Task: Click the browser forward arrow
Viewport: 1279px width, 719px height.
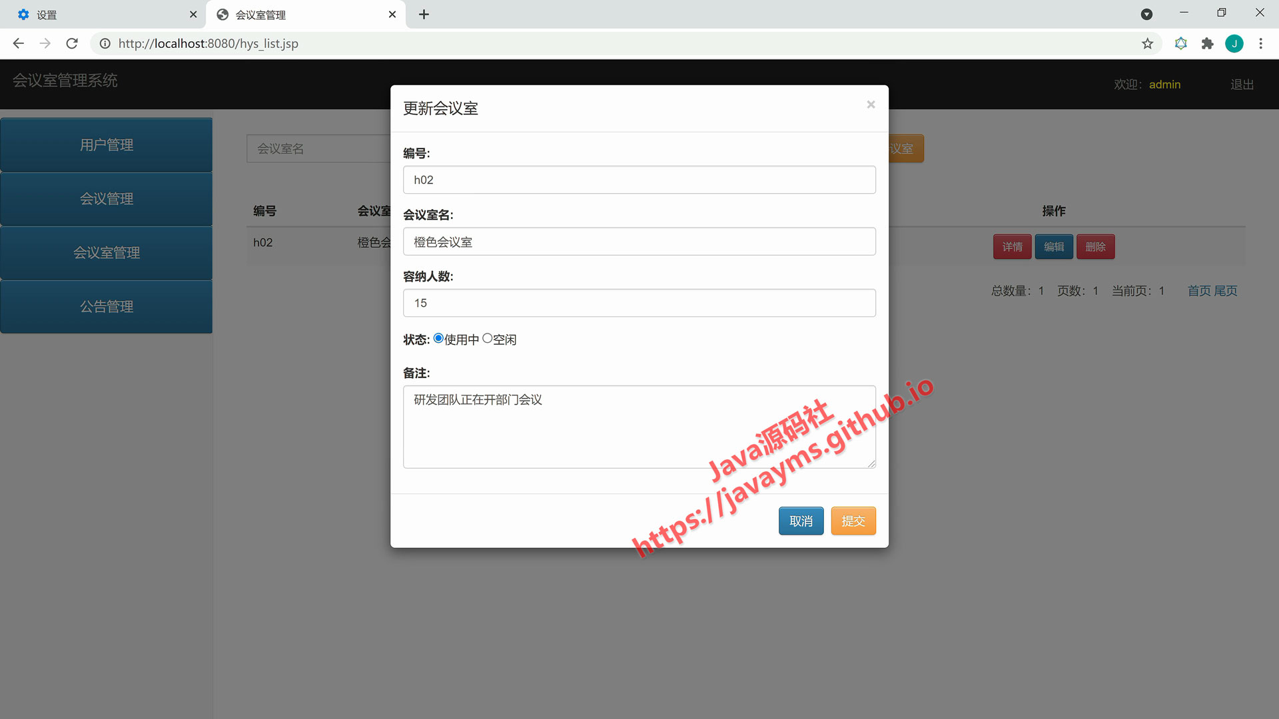Action: coord(45,43)
